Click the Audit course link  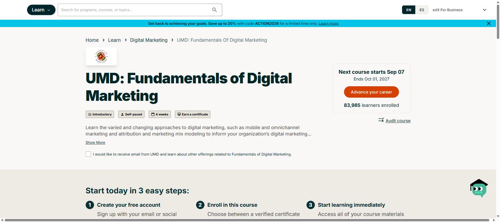pyautogui.click(x=398, y=121)
